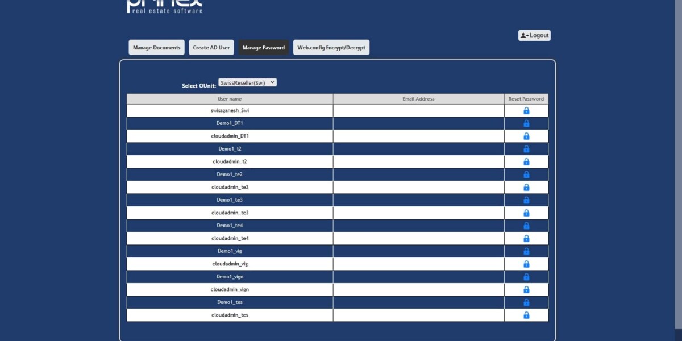This screenshot has height=341, width=682.
Task: Reset password for cloudadmin_te2 via lock icon
Action: coord(526,188)
